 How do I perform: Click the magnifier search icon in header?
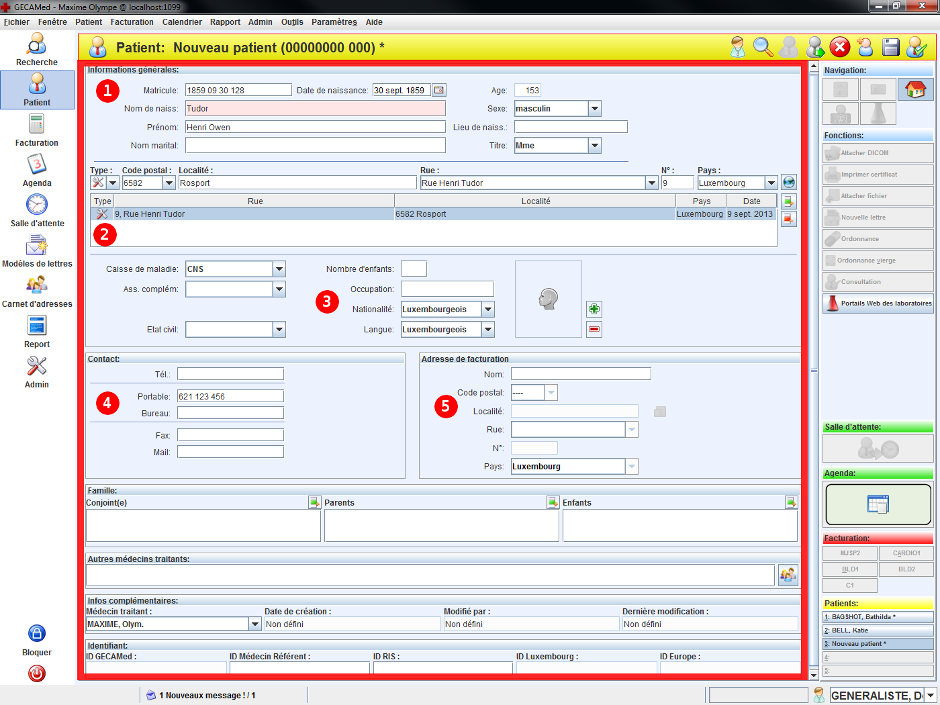pos(763,47)
